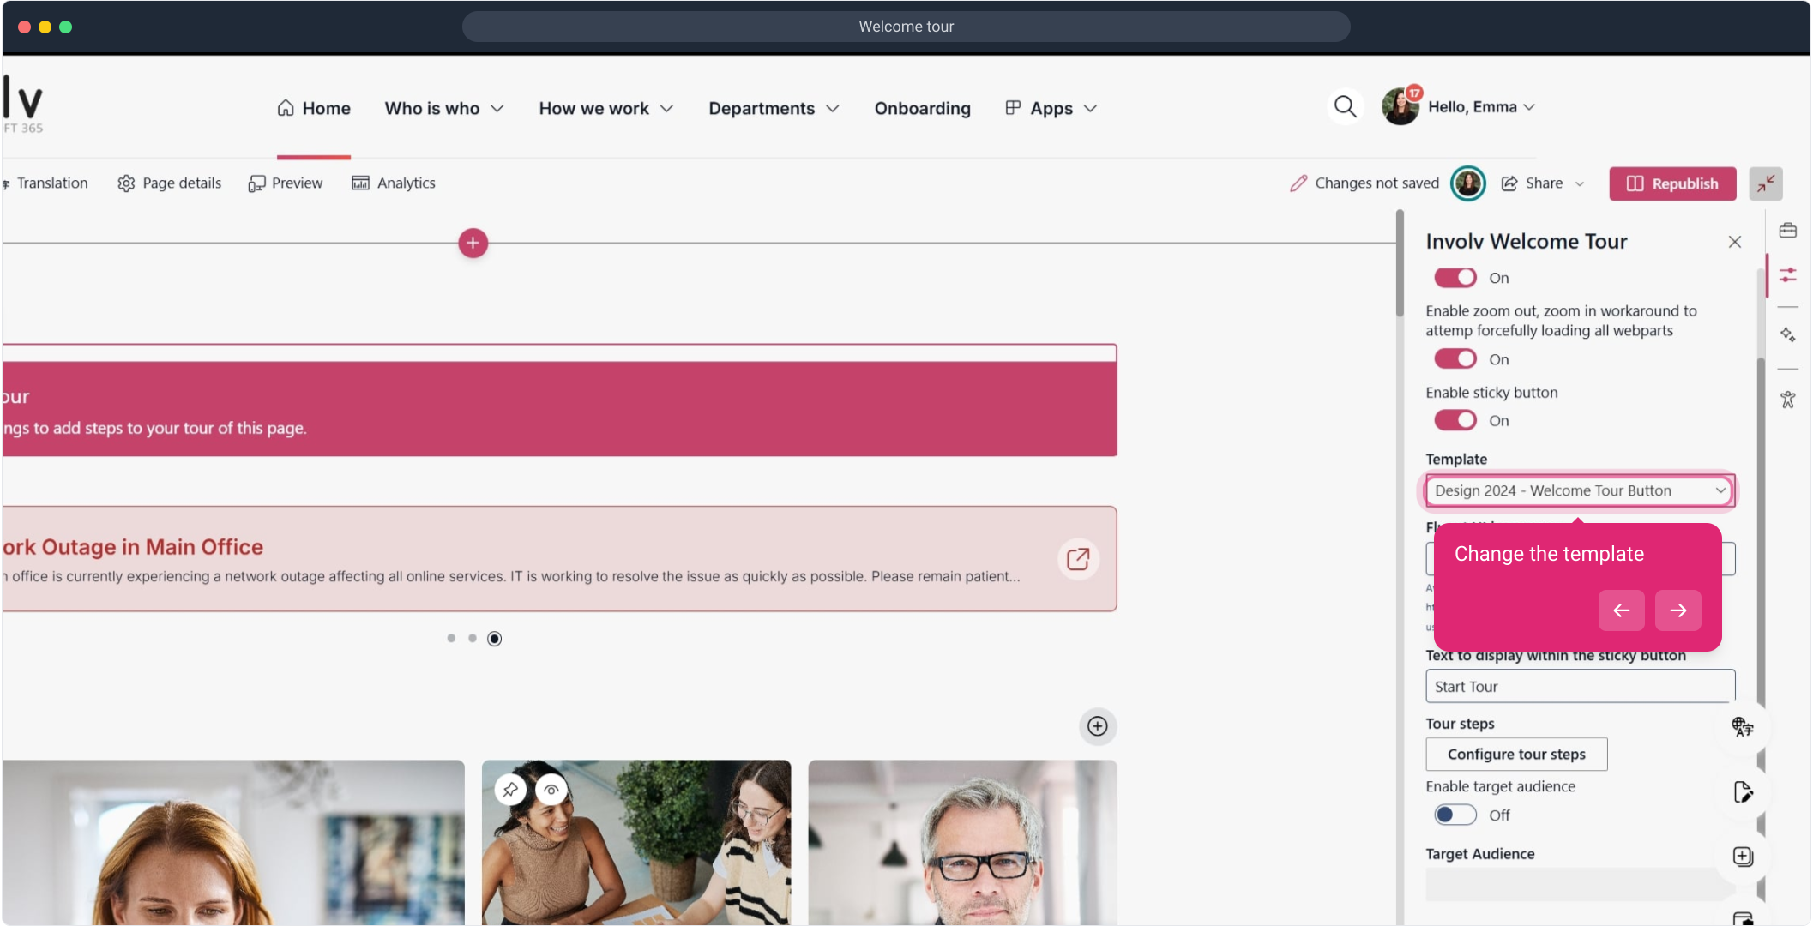Click the Republish button
Screen dimensions: 1813x926
(x=1671, y=183)
